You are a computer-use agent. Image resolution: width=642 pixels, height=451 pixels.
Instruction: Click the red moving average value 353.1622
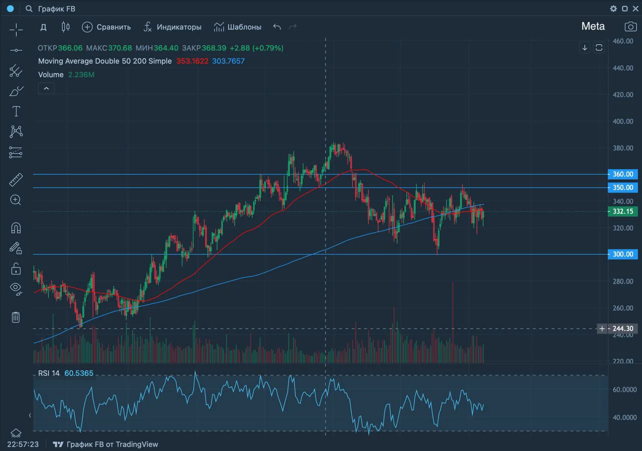pos(192,61)
